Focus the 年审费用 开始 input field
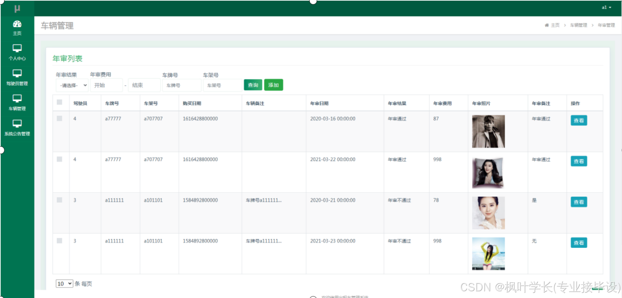 pos(106,85)
